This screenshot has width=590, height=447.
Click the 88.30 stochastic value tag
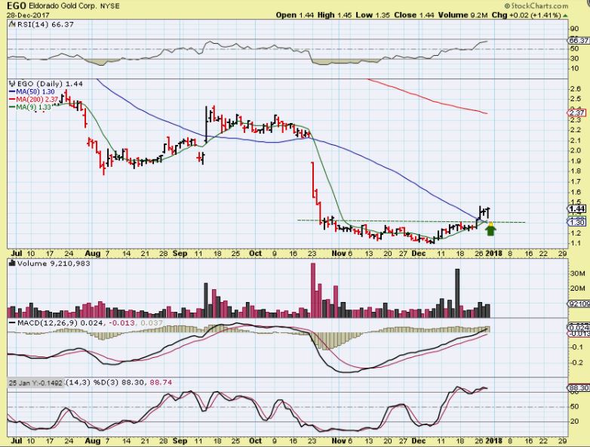click(x=579, y=388)
